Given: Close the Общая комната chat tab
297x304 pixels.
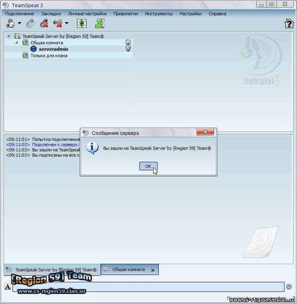Looking at the screenshot, I should 153,270.
